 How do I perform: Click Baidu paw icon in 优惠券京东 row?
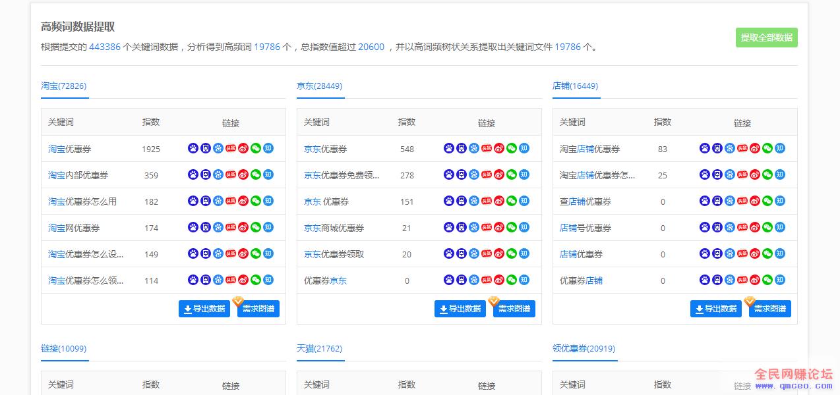tap(449, 280)
